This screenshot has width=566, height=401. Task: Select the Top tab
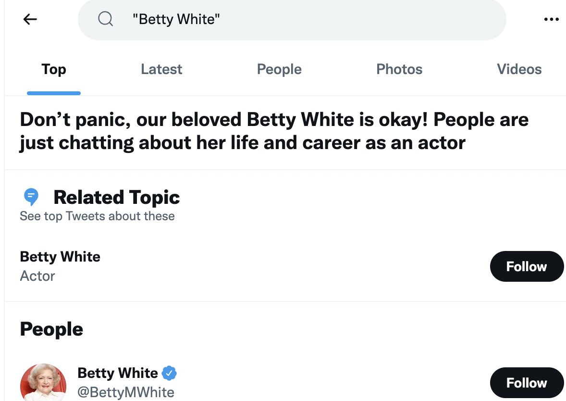click(54, 69)
